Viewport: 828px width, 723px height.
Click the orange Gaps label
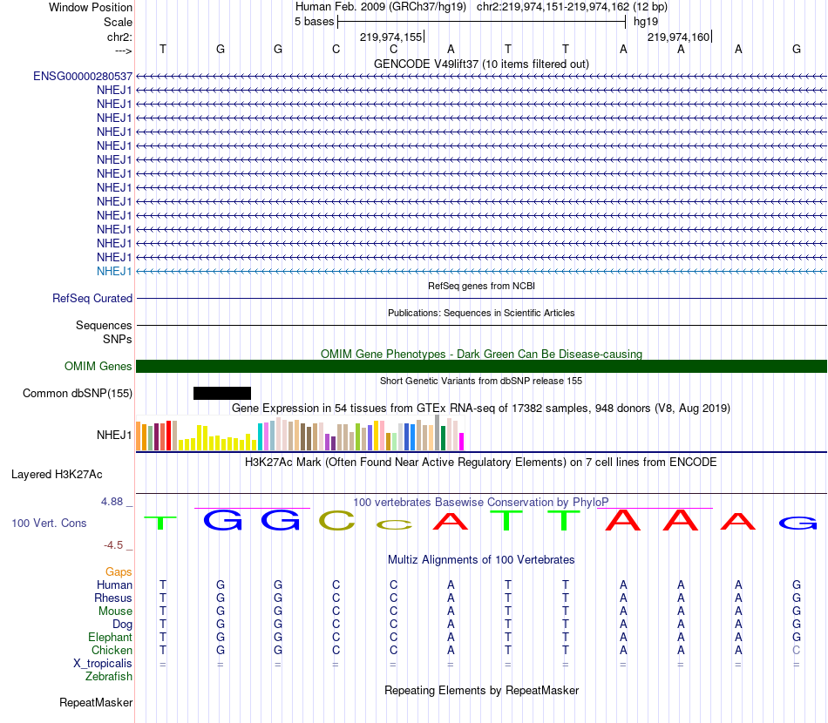(119, 572)
